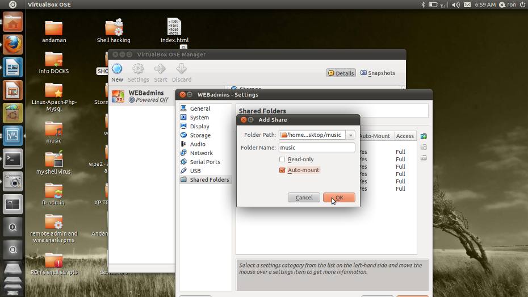Open the mail indicator in top panel

coord(467,5)
